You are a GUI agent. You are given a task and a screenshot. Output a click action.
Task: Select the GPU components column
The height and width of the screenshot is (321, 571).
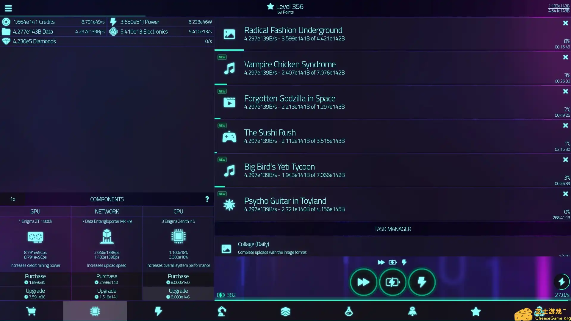coord(35,211)
